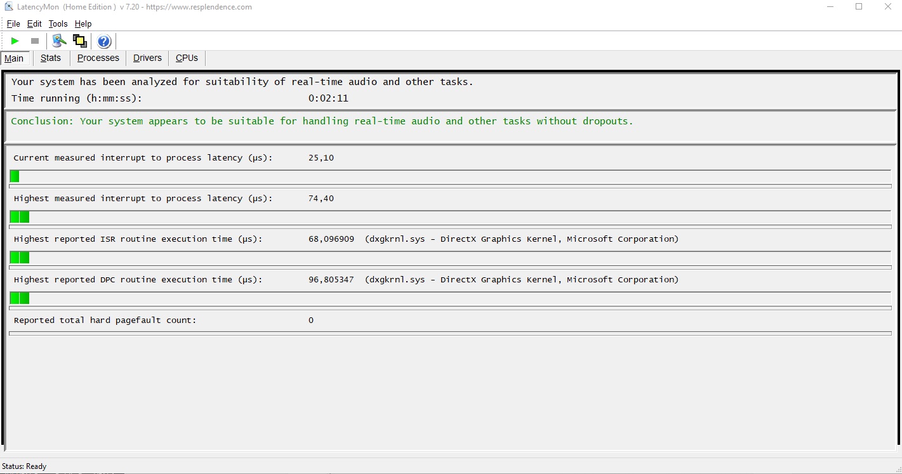The height and width of the screenshot is (474, 902).
Task: Click the time running value 0:02:11
Action: pos(328,98)
